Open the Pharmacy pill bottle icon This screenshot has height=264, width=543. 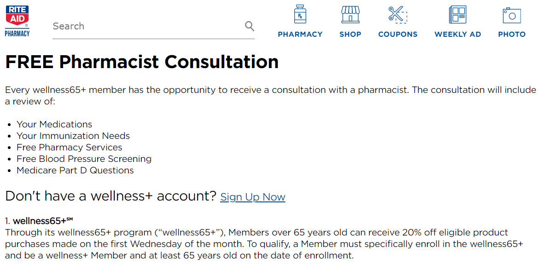[x=300, y=14]
